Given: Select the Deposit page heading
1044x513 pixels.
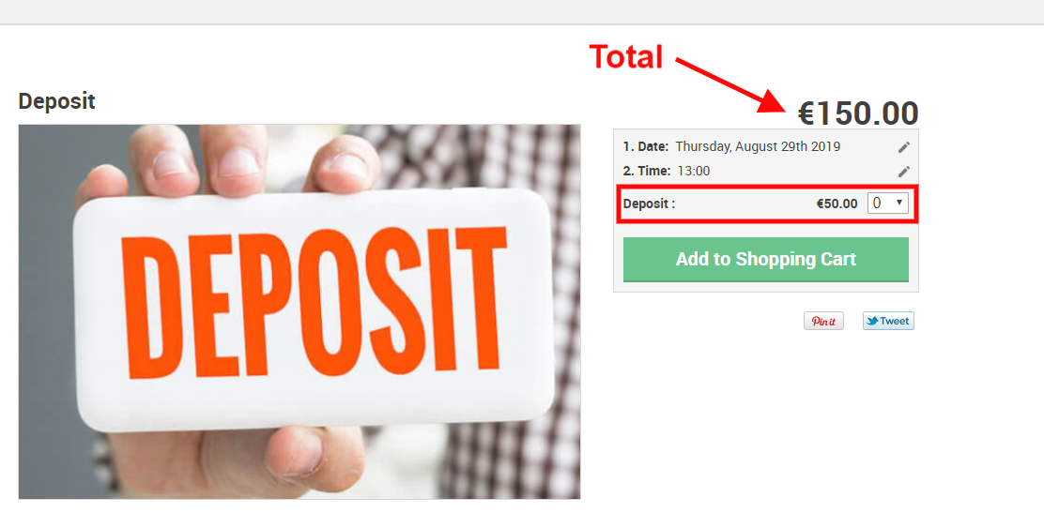Looking at the screenshot, I should pos(56,101).
